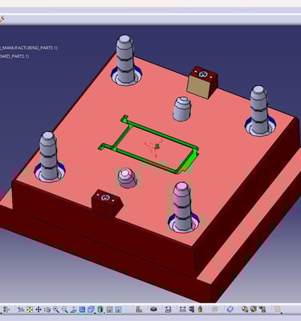
Task: Select the short pink-highlighted pin near the front
Action: click(x=128, y=178)
